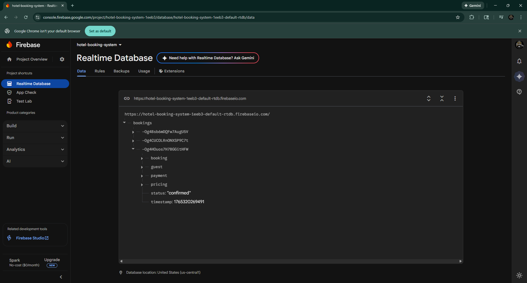Toggle the light/dark theme icon

[519, 275]
